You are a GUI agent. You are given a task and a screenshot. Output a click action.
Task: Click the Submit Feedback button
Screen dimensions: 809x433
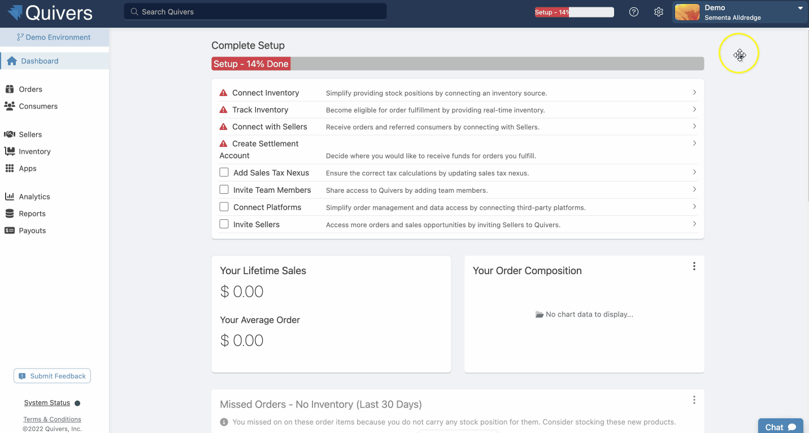(53, 376)
